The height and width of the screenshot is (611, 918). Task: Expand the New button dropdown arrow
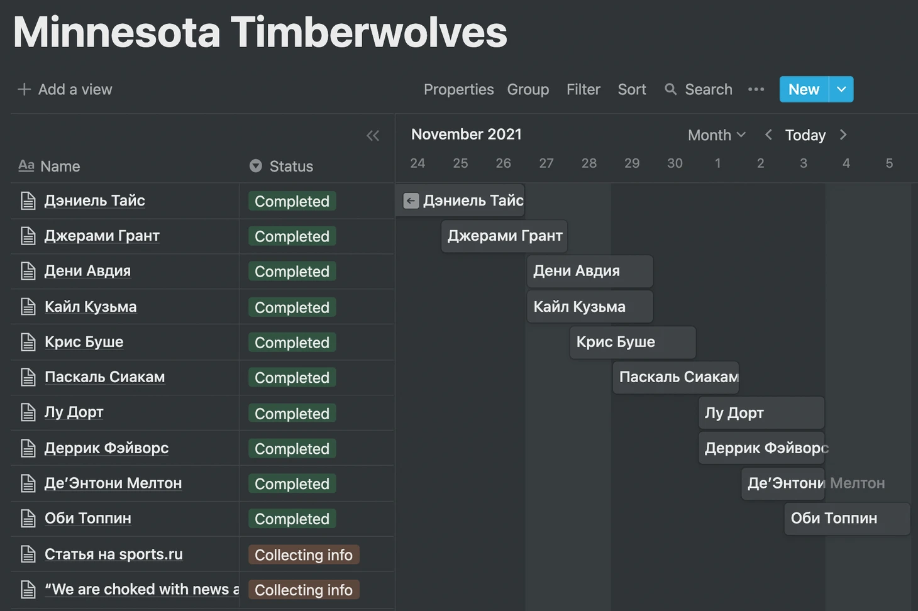841,89
